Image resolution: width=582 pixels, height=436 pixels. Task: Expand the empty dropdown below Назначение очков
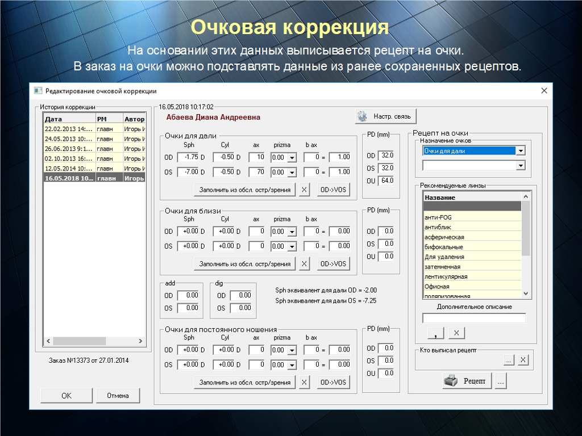(519, 165)
